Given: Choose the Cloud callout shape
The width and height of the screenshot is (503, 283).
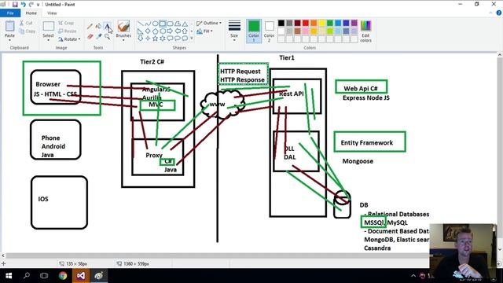Looking at the screenshot, I should point(185,39).
